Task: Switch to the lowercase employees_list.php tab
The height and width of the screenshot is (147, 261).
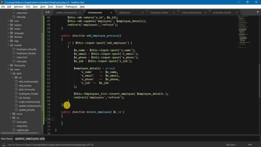Action: (x=222, y=13)
